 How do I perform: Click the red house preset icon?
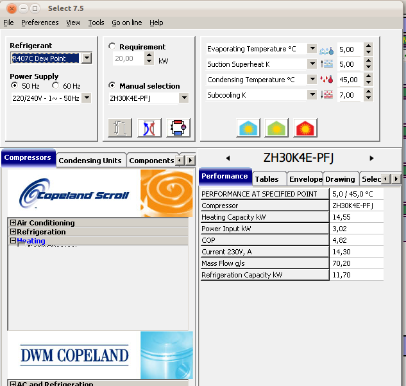click(306, 128)
